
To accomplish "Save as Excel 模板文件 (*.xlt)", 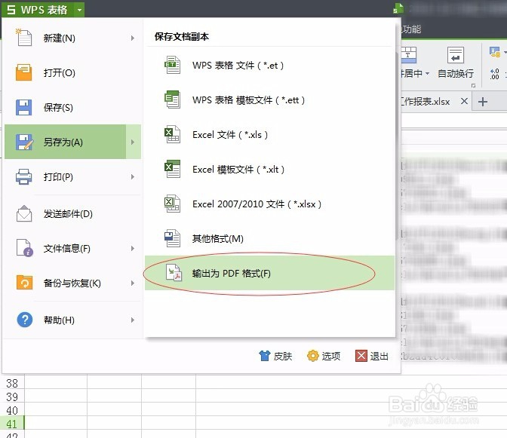I will click(269, 170).
